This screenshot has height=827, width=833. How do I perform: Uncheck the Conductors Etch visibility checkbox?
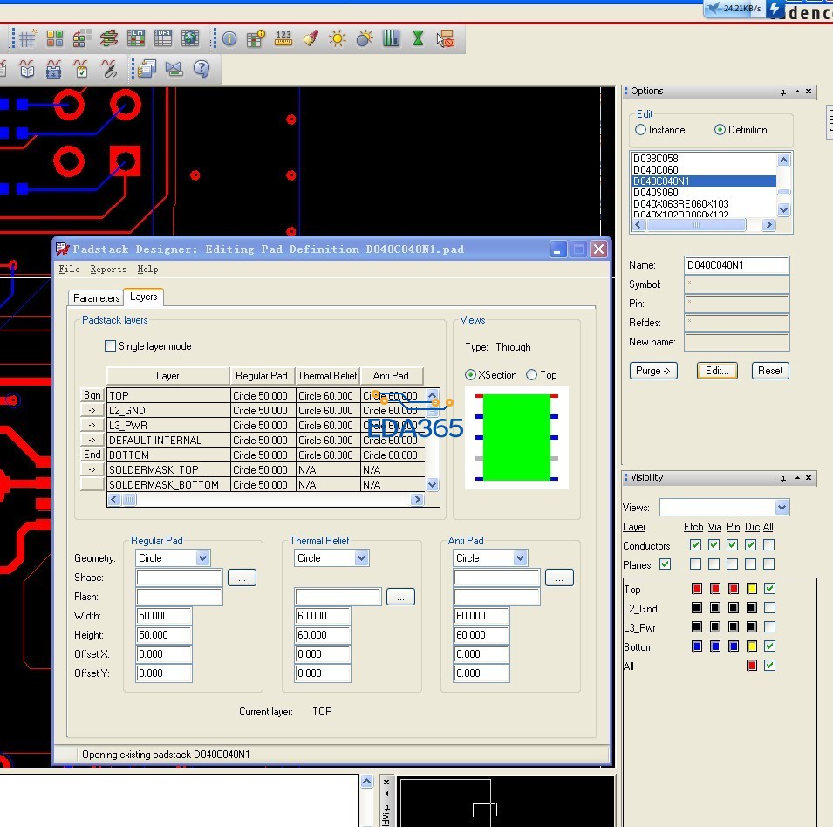(x=695, y=545)
